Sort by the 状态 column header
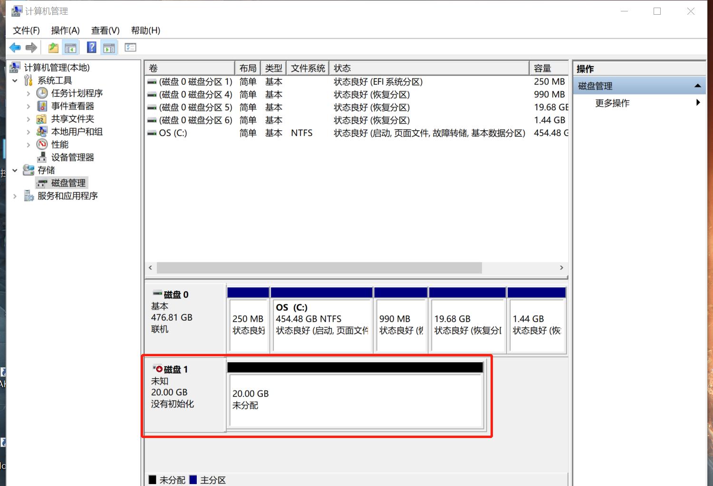The width and height of the screenshot is (713, 486). click(429, 68)
